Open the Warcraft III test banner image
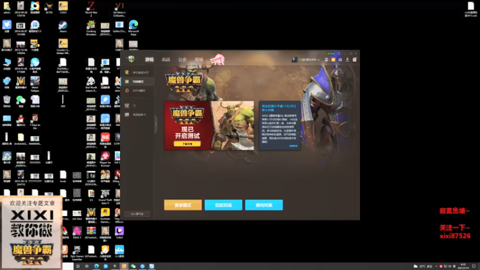The width and height of the screenshot is (480, 270). pyautogui.click(x=209, y=125)
